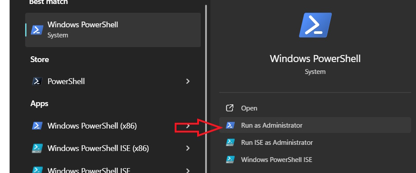Click Open in the details pane
This screenshot has height=173, width=416.
315,108
